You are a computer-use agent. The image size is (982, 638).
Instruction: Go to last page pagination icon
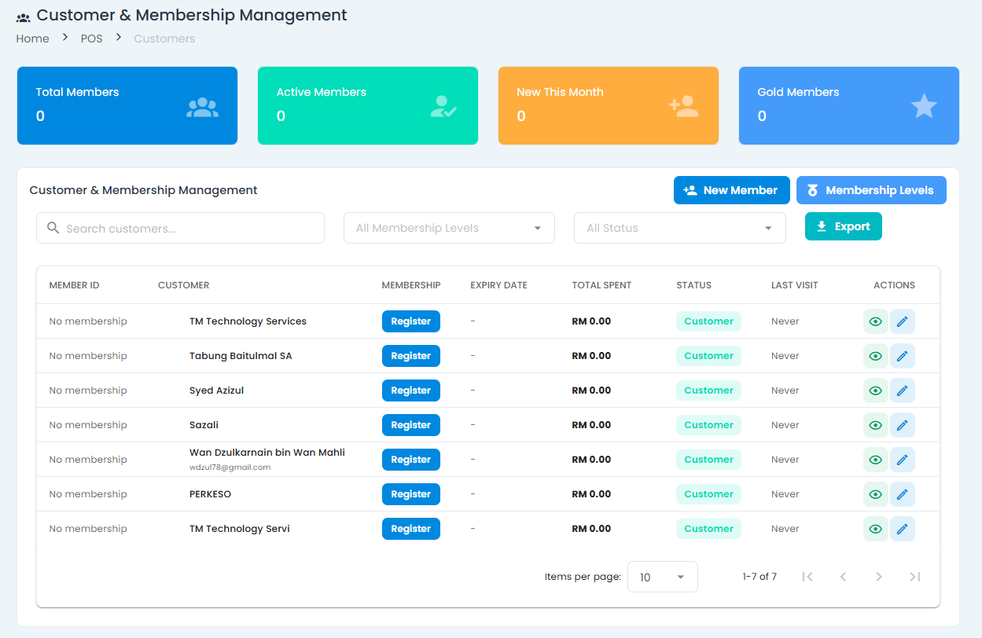coord(915,577)
